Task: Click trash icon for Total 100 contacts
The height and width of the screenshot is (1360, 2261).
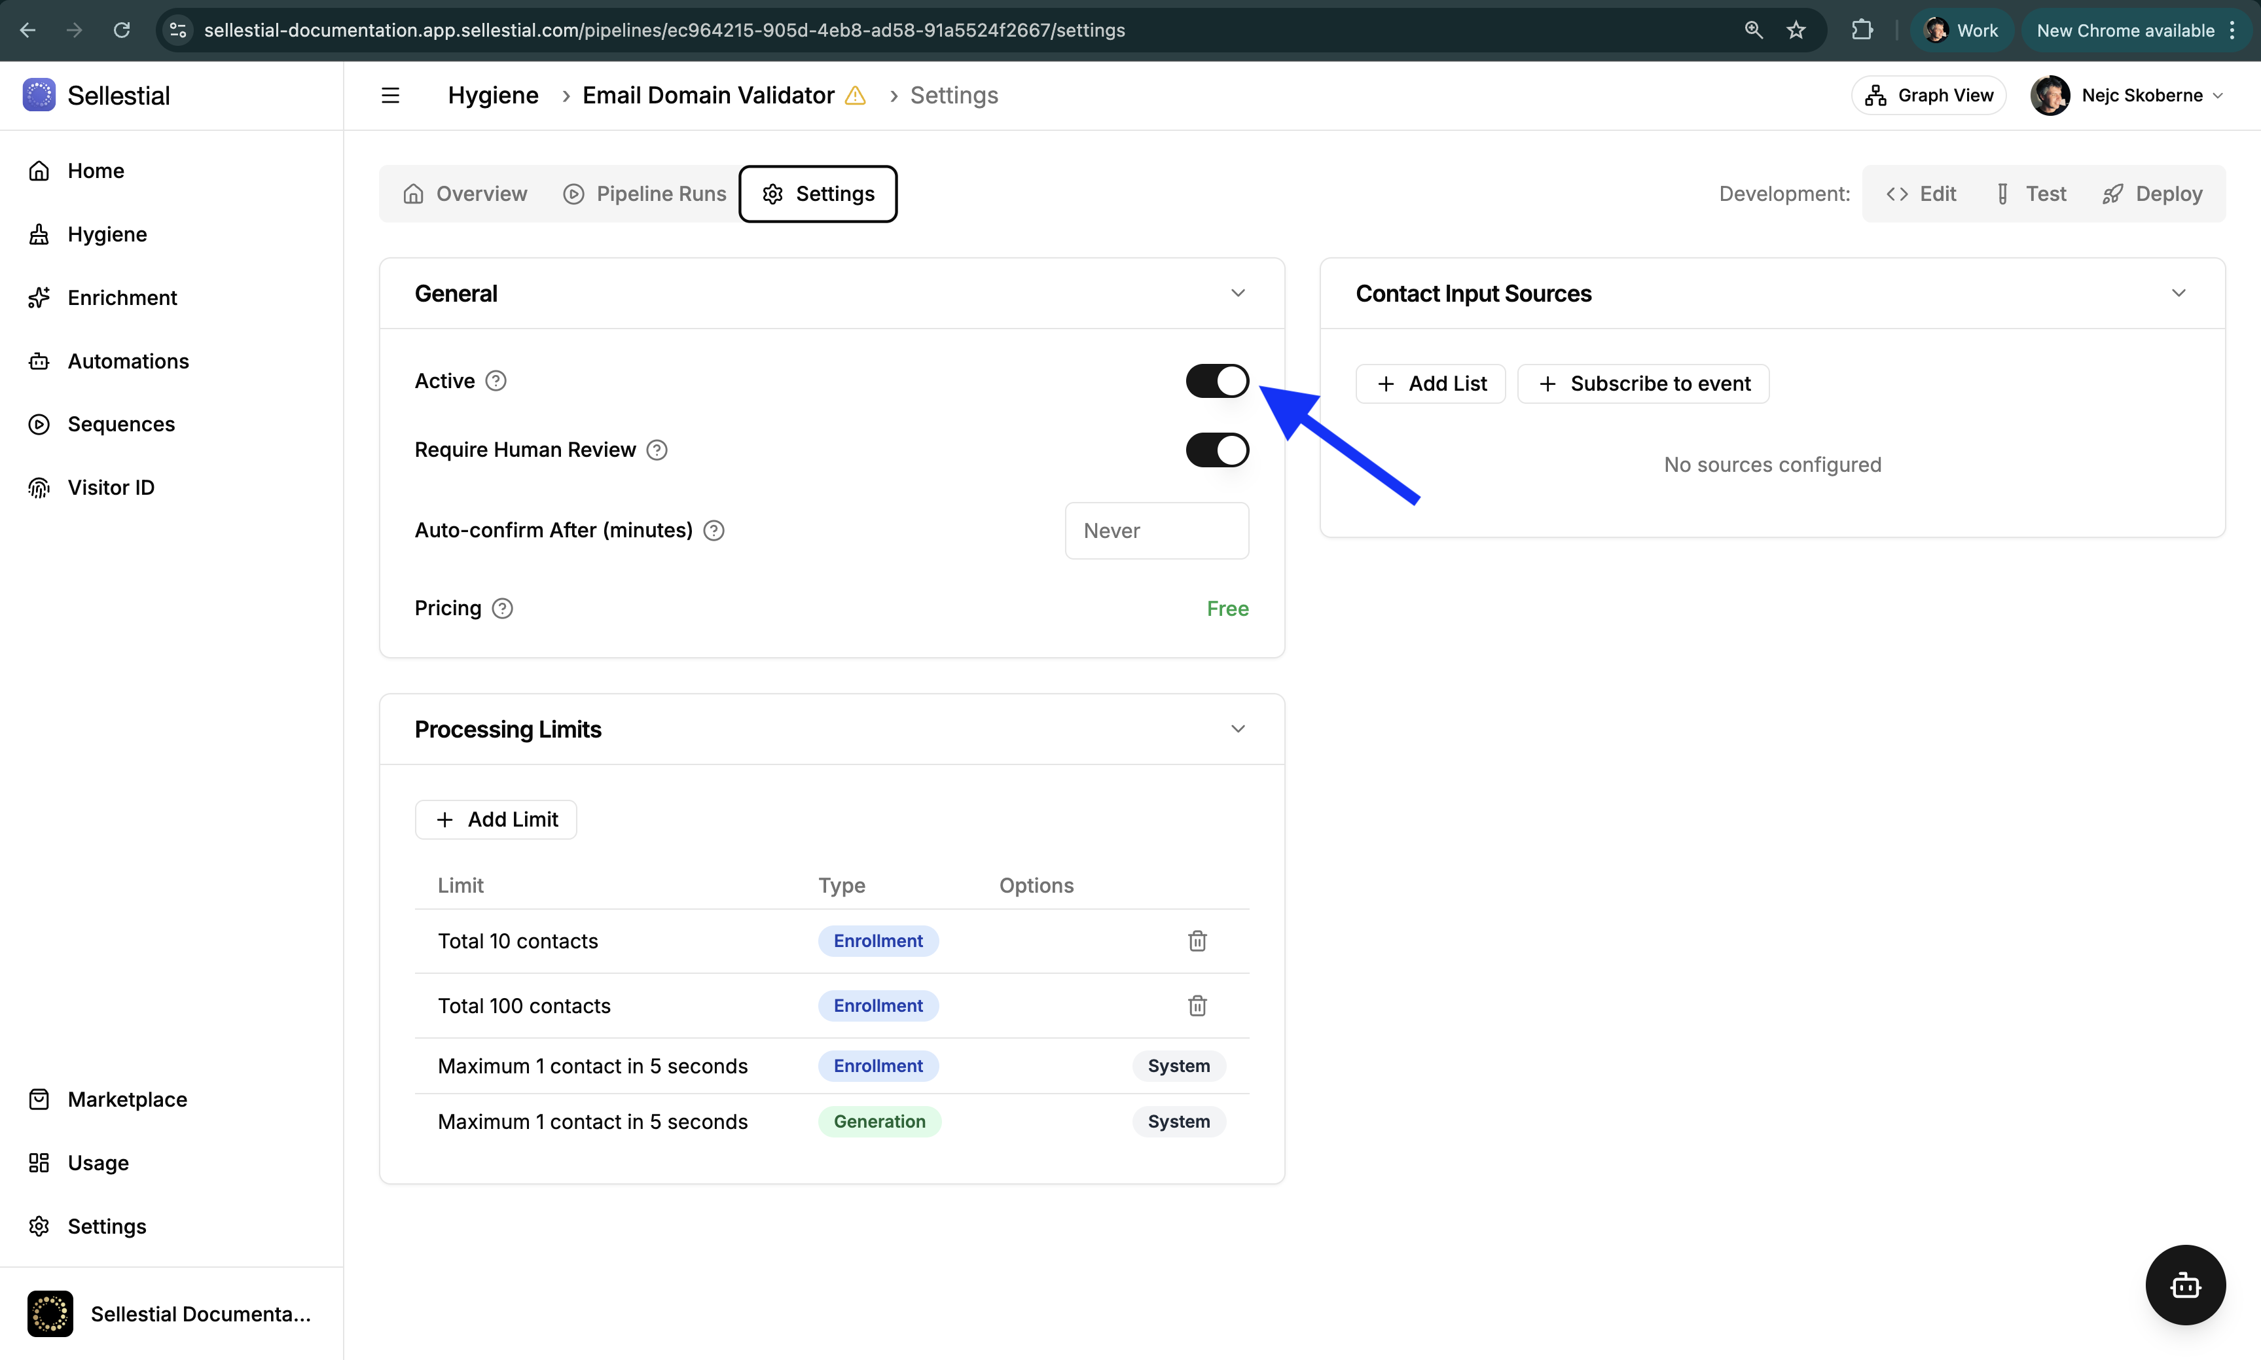Action: 1197,1005
